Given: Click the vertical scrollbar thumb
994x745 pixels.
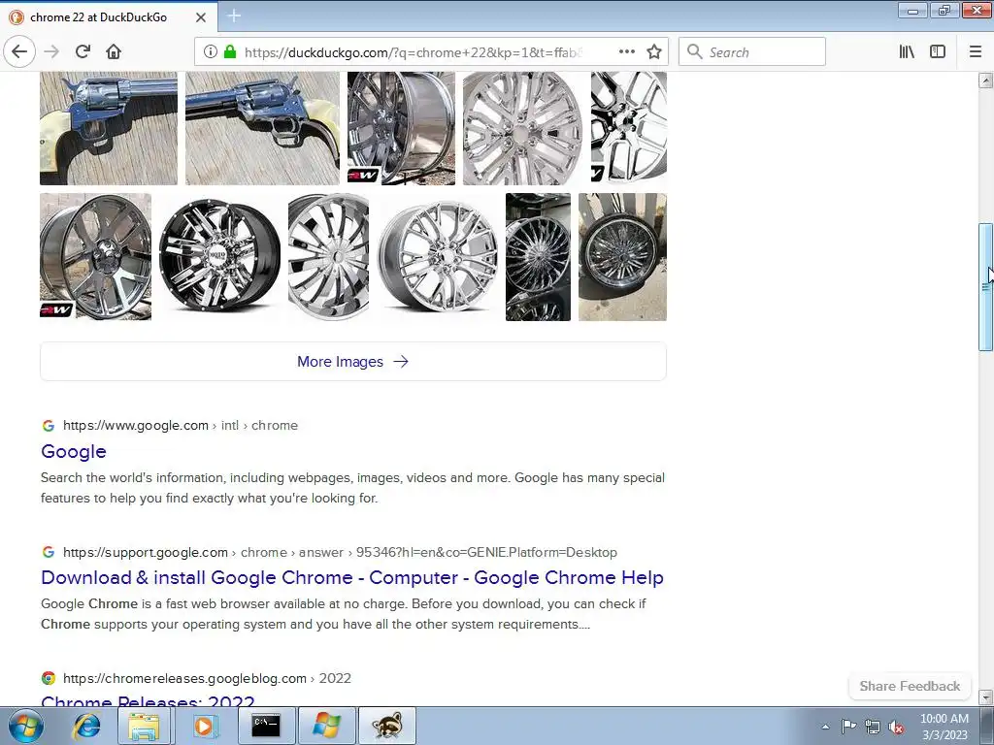Looking at the screenshot, I should point(985,286).
